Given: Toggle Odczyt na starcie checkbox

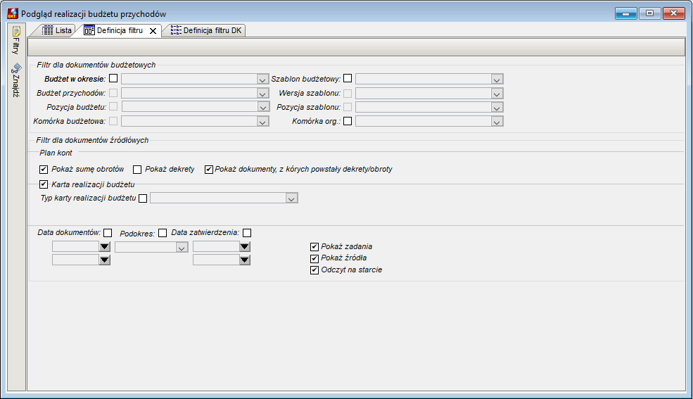Looking at the screenshot, I should tap(314, 270).
